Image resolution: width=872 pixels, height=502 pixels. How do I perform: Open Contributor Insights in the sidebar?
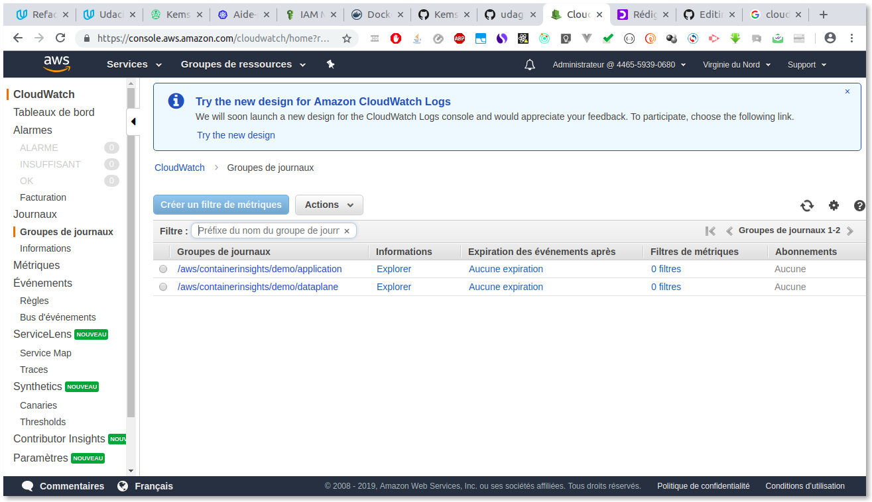pos(59,438)
